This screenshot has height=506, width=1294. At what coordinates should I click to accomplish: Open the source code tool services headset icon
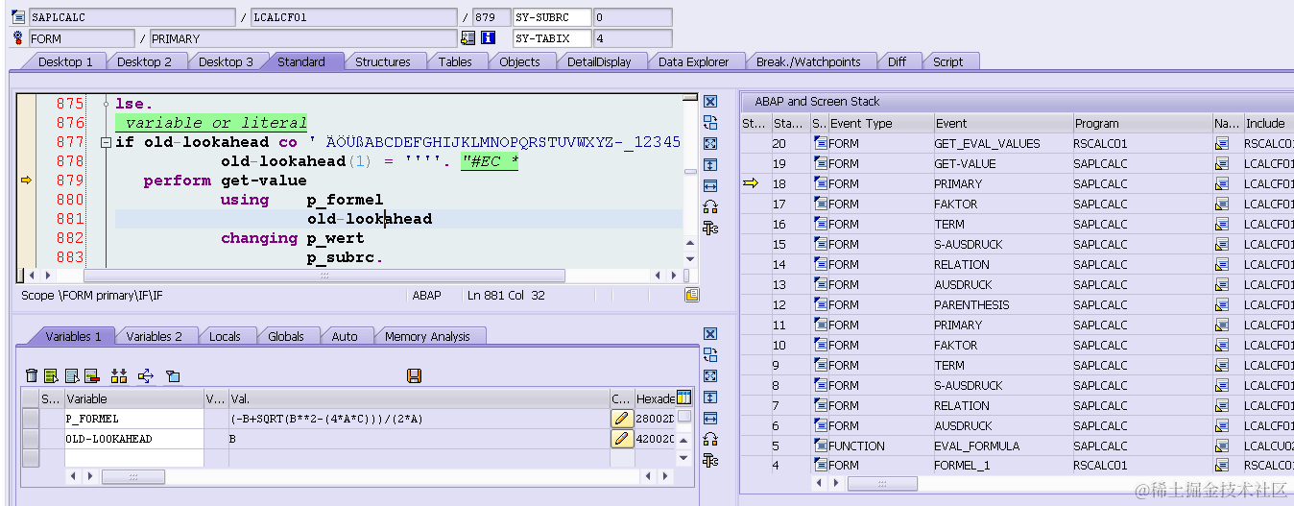[710, 206]
